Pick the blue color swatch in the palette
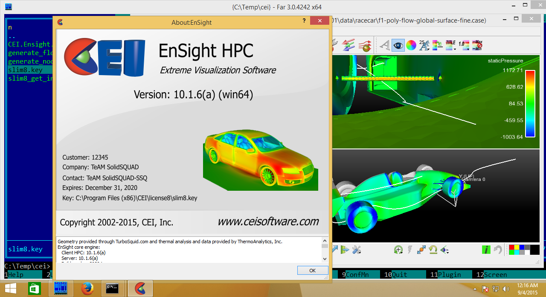This screenshot has height=297, width=546. [x=522, y=247]
